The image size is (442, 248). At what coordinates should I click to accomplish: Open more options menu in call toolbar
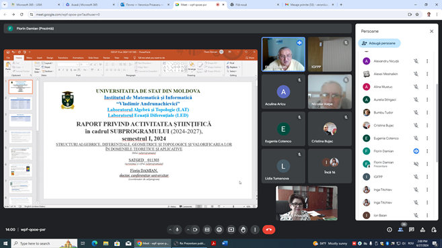[x=255, y=230]
